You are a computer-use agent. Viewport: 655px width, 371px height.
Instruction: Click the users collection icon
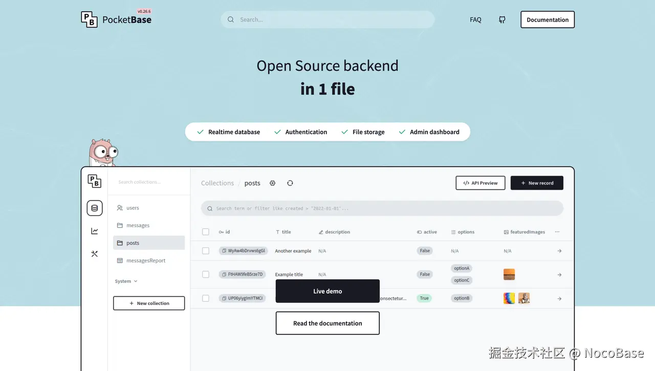(x=120, y=208)
